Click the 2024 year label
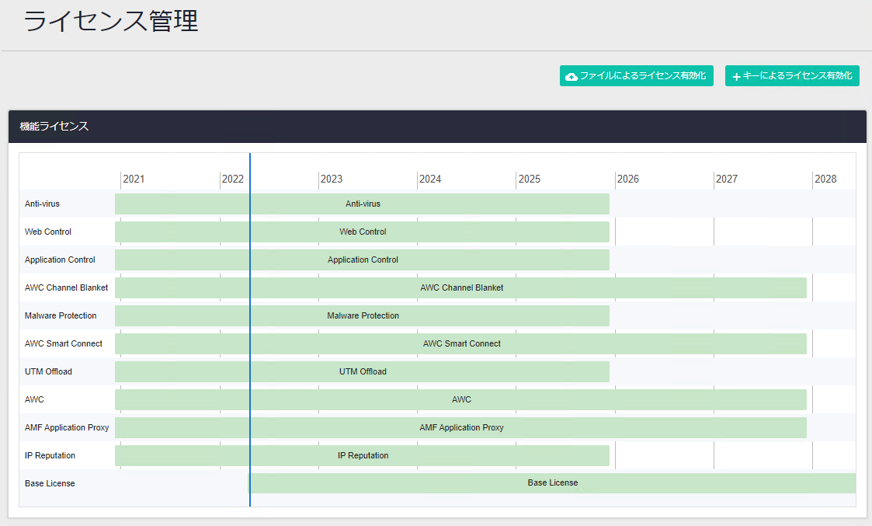The height and width of the screenshot is (526, 872). (430, 179)
